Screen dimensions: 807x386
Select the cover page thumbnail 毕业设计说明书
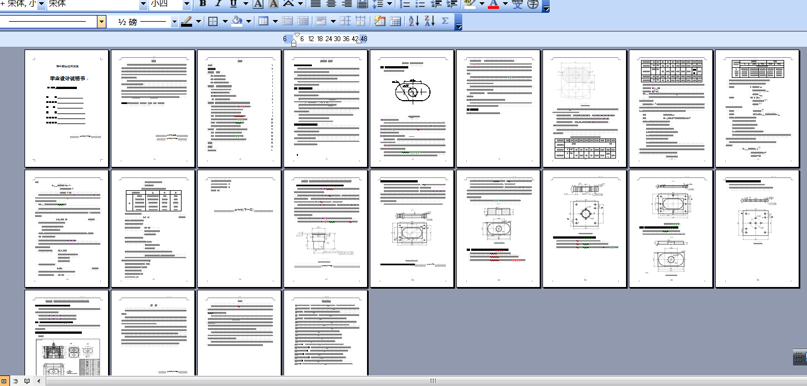click(x=66, y=108)
